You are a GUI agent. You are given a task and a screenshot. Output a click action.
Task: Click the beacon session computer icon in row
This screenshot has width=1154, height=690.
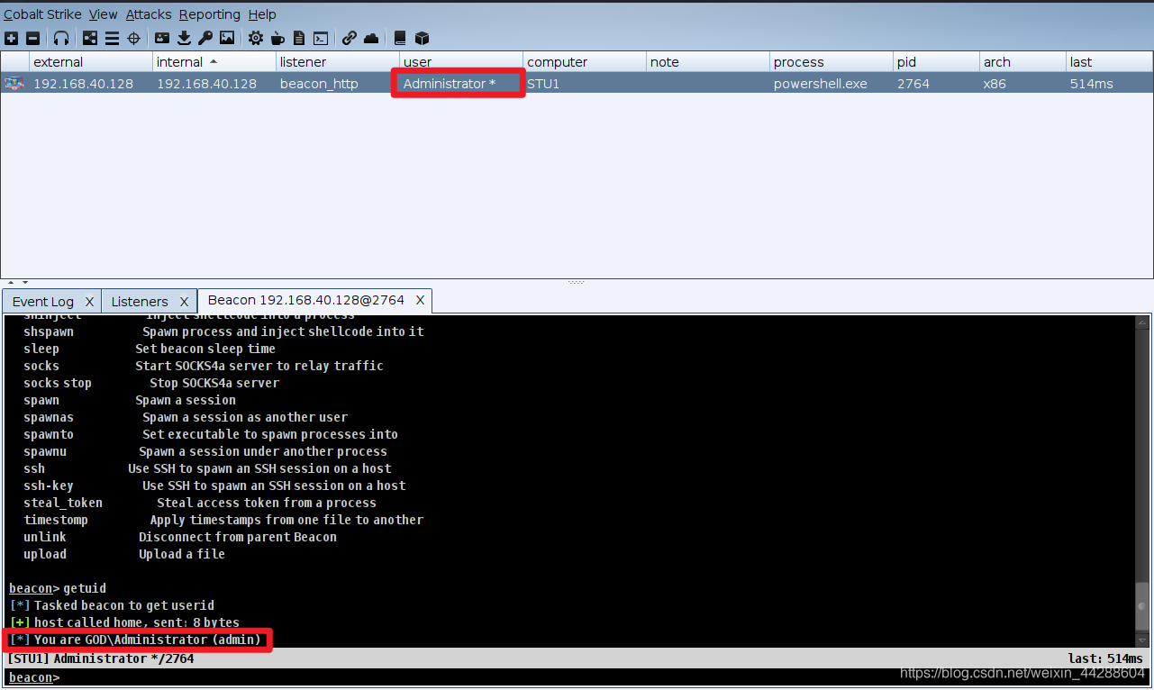point(14,83)
